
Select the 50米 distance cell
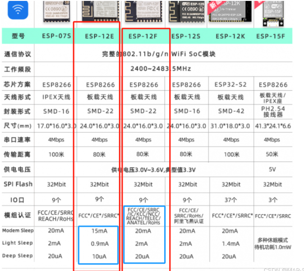[x=272, y=154]
